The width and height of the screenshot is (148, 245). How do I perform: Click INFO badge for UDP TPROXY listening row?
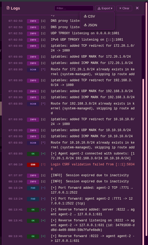(33, 34)
